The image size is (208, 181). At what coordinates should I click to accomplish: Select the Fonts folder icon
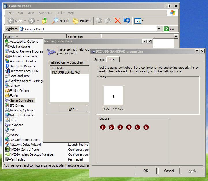click(x=7, y=96)
